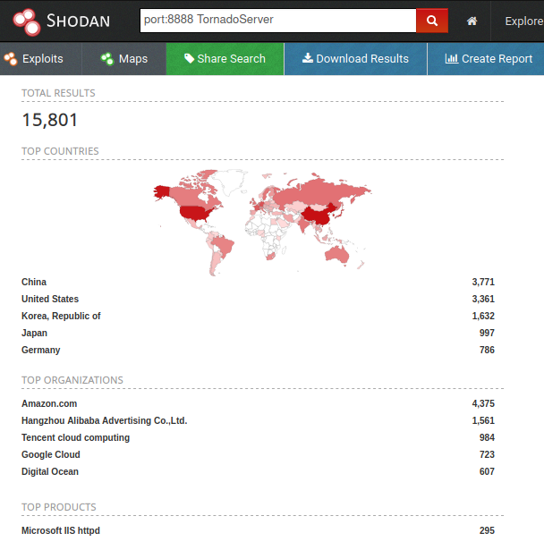The width and height of the screenshot is (544, 550).
Task: Click the Share Search tag icon
Action: 189,58
